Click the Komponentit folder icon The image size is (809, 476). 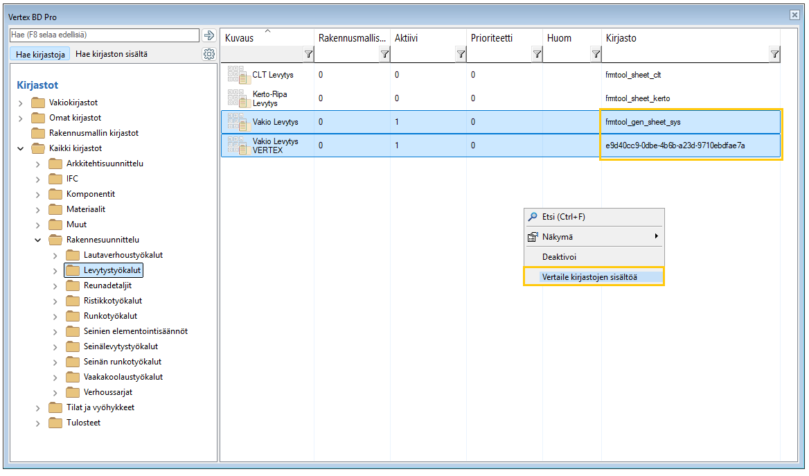(55, 194)
